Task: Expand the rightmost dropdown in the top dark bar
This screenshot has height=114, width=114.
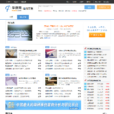Action: (106, 2)
